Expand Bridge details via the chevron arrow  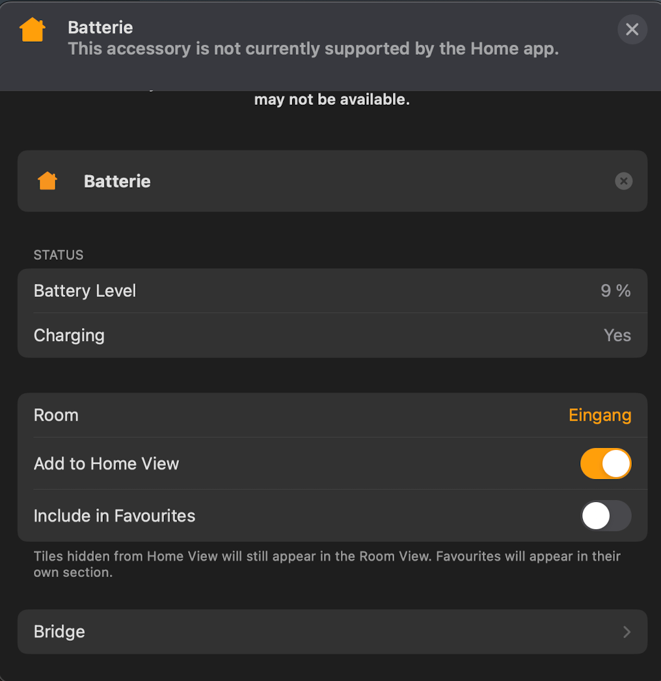pyautogui.click(x=627, y=632)
